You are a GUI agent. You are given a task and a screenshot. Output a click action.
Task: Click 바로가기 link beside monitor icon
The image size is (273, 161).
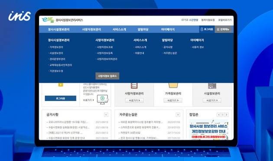click(x=88, y=100)
